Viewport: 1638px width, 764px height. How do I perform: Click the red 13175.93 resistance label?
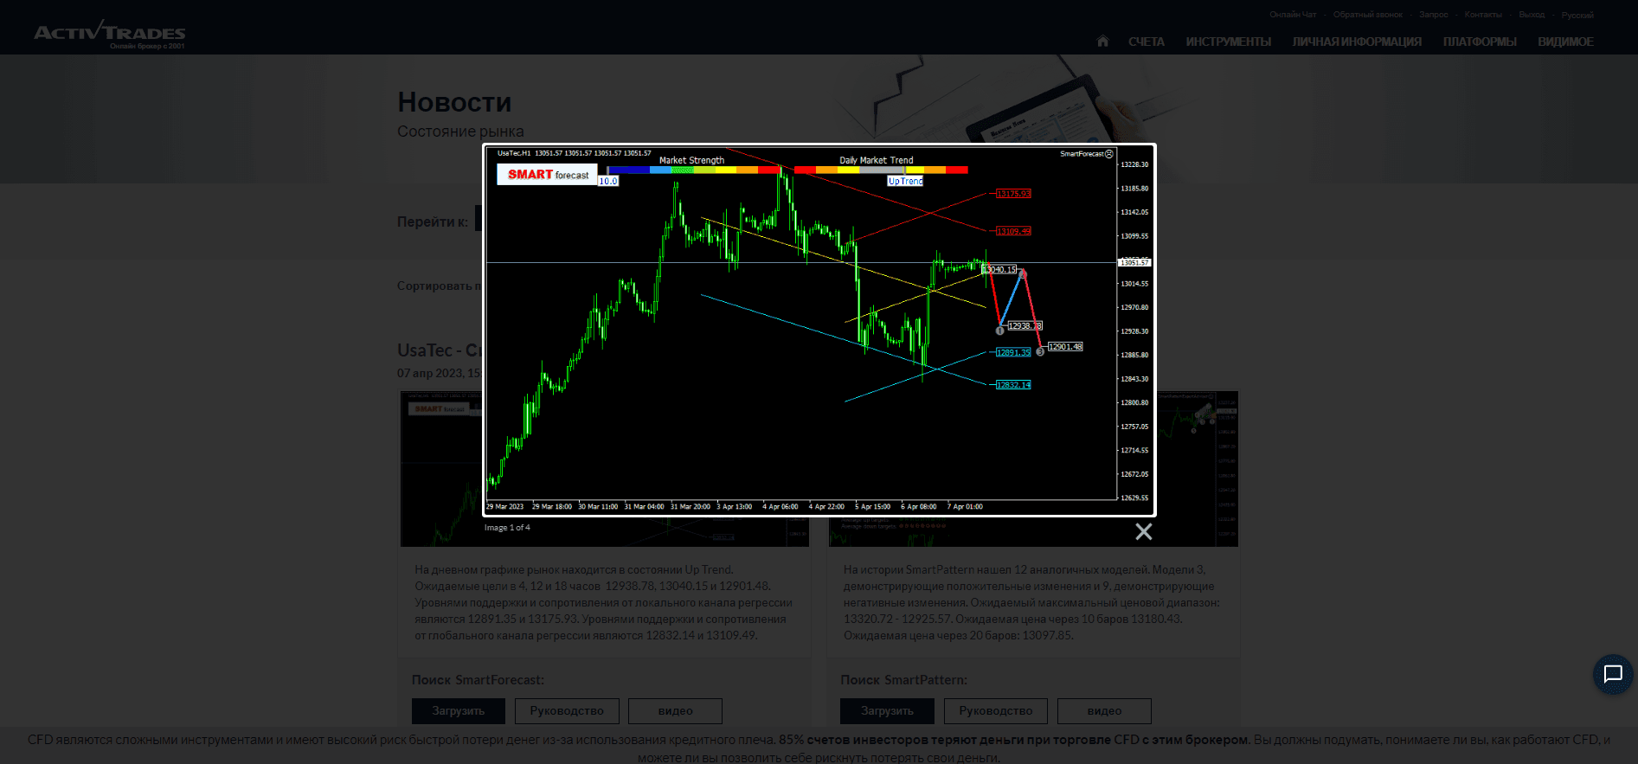[x=1013, y=194]
